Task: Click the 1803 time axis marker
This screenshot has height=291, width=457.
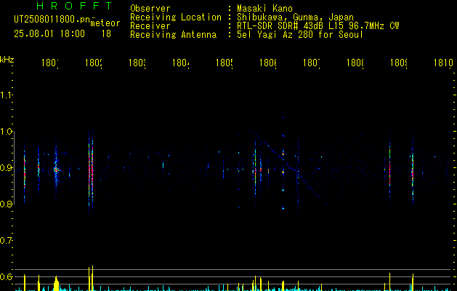Action: point(137,63)
